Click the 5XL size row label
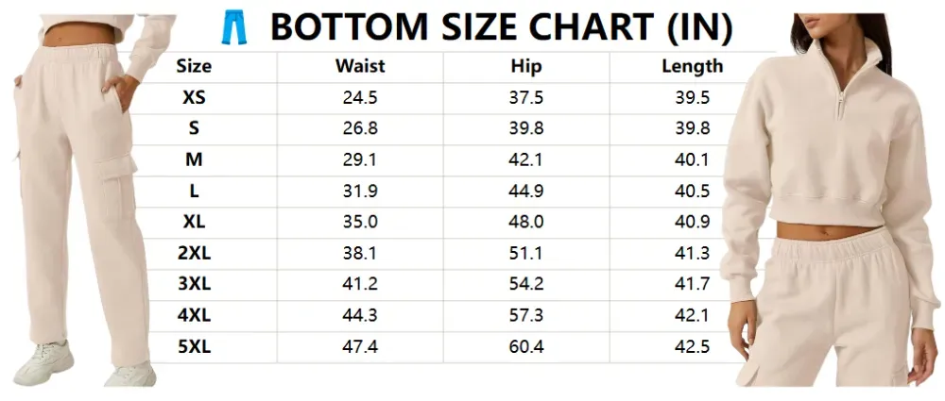The image size is (945, 401). tap(194, 347)
